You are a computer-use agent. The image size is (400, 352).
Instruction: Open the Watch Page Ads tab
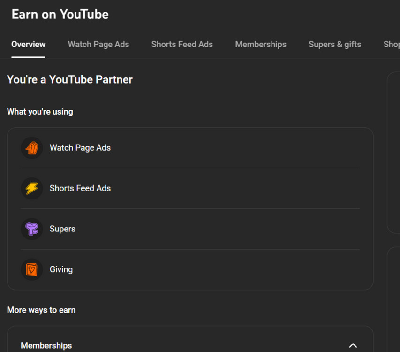[98, 45]
